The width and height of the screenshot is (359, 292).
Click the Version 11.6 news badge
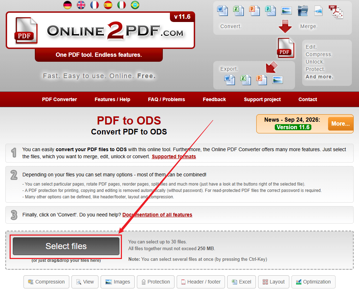coord(293,127)
